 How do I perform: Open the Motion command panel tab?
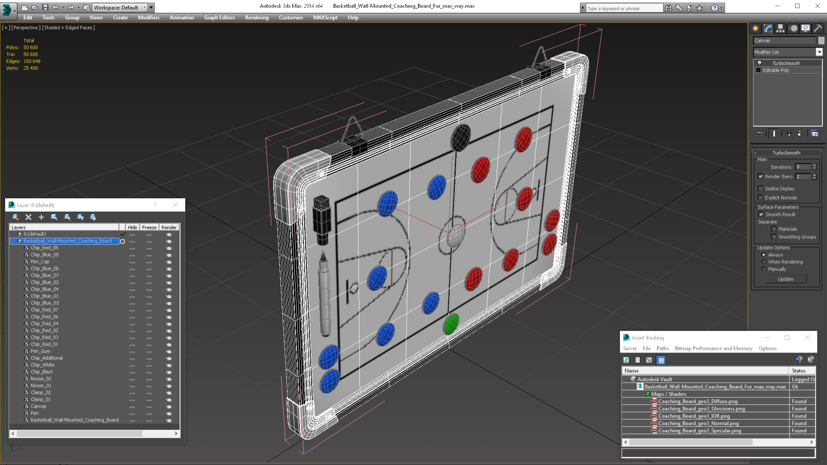(x=793, y=29)
